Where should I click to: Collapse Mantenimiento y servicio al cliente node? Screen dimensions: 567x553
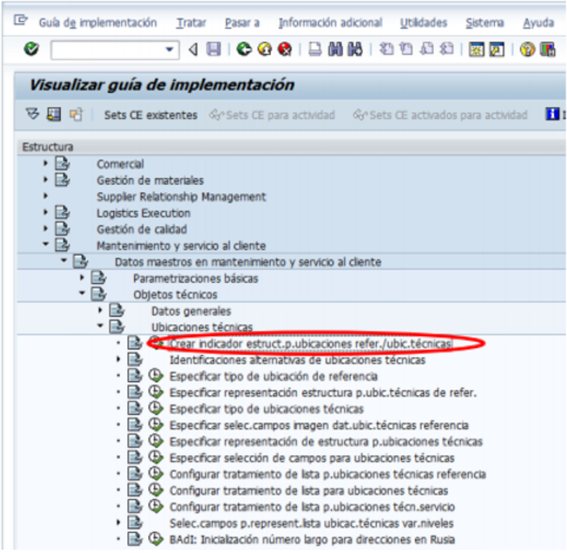click(45, 244)
